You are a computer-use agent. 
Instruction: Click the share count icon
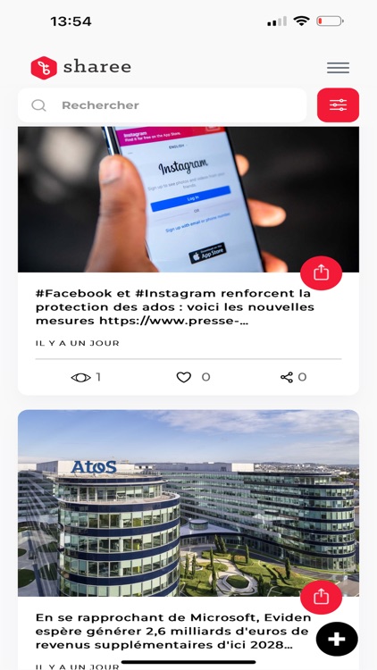pos(287,377)
